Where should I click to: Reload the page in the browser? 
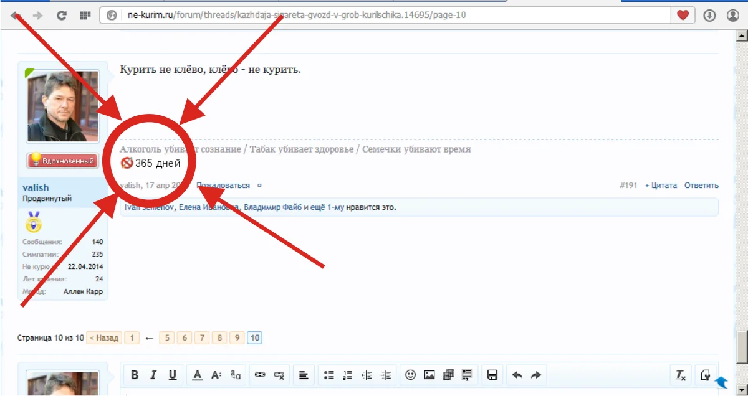click(x=61, y=16)
